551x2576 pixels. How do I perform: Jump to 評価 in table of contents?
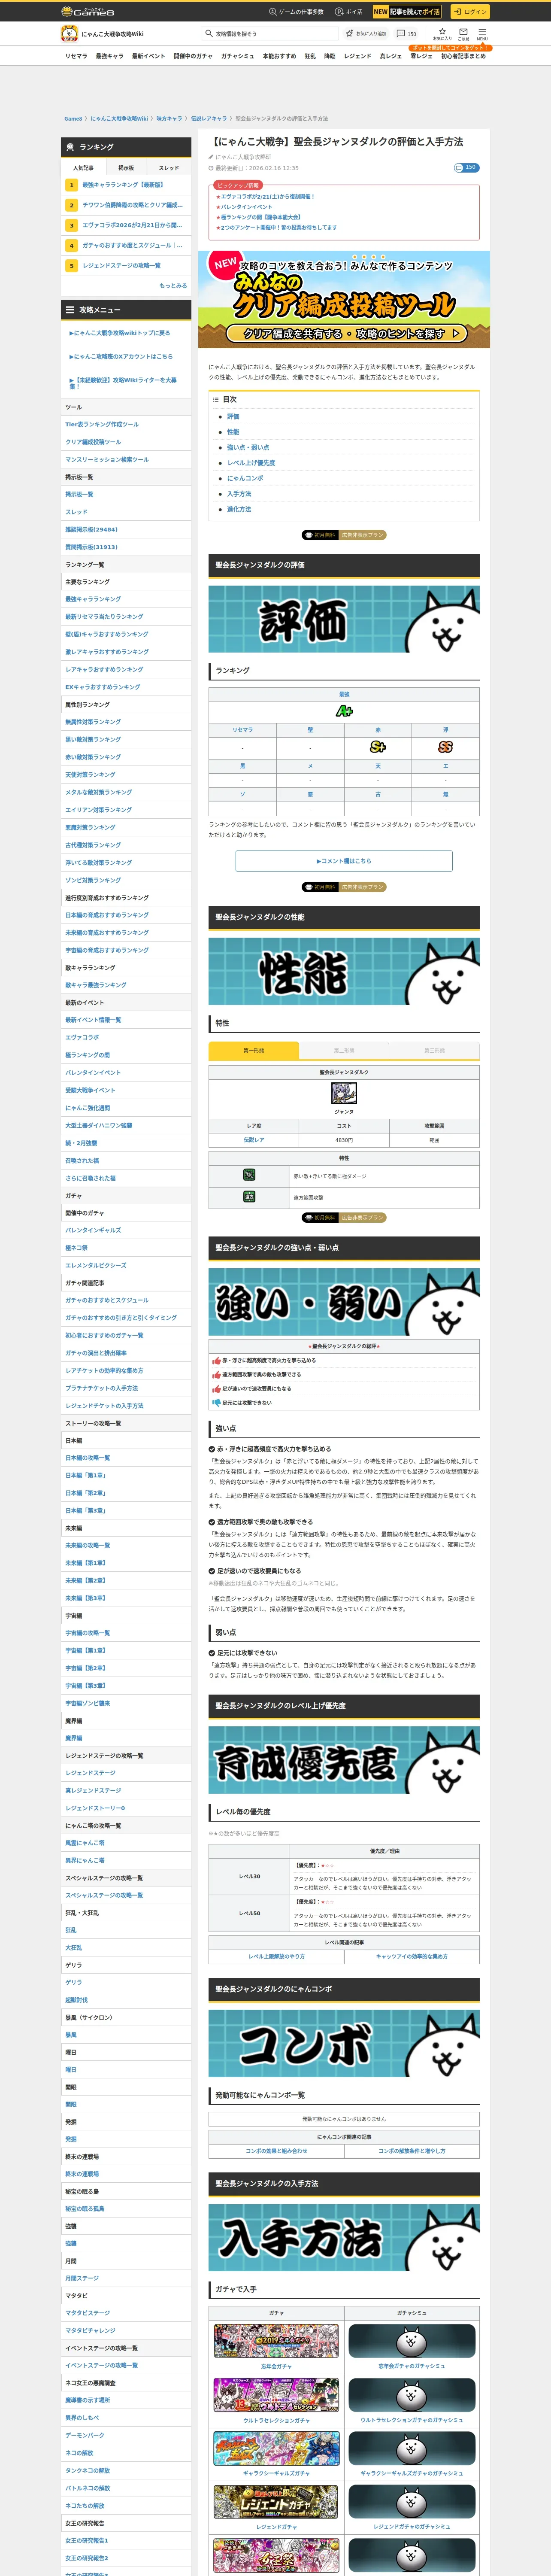pos(233,416)
